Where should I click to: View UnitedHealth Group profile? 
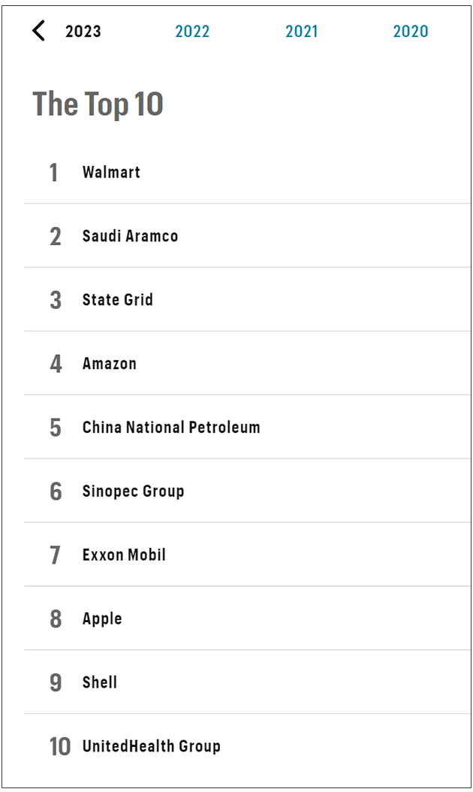151,746
